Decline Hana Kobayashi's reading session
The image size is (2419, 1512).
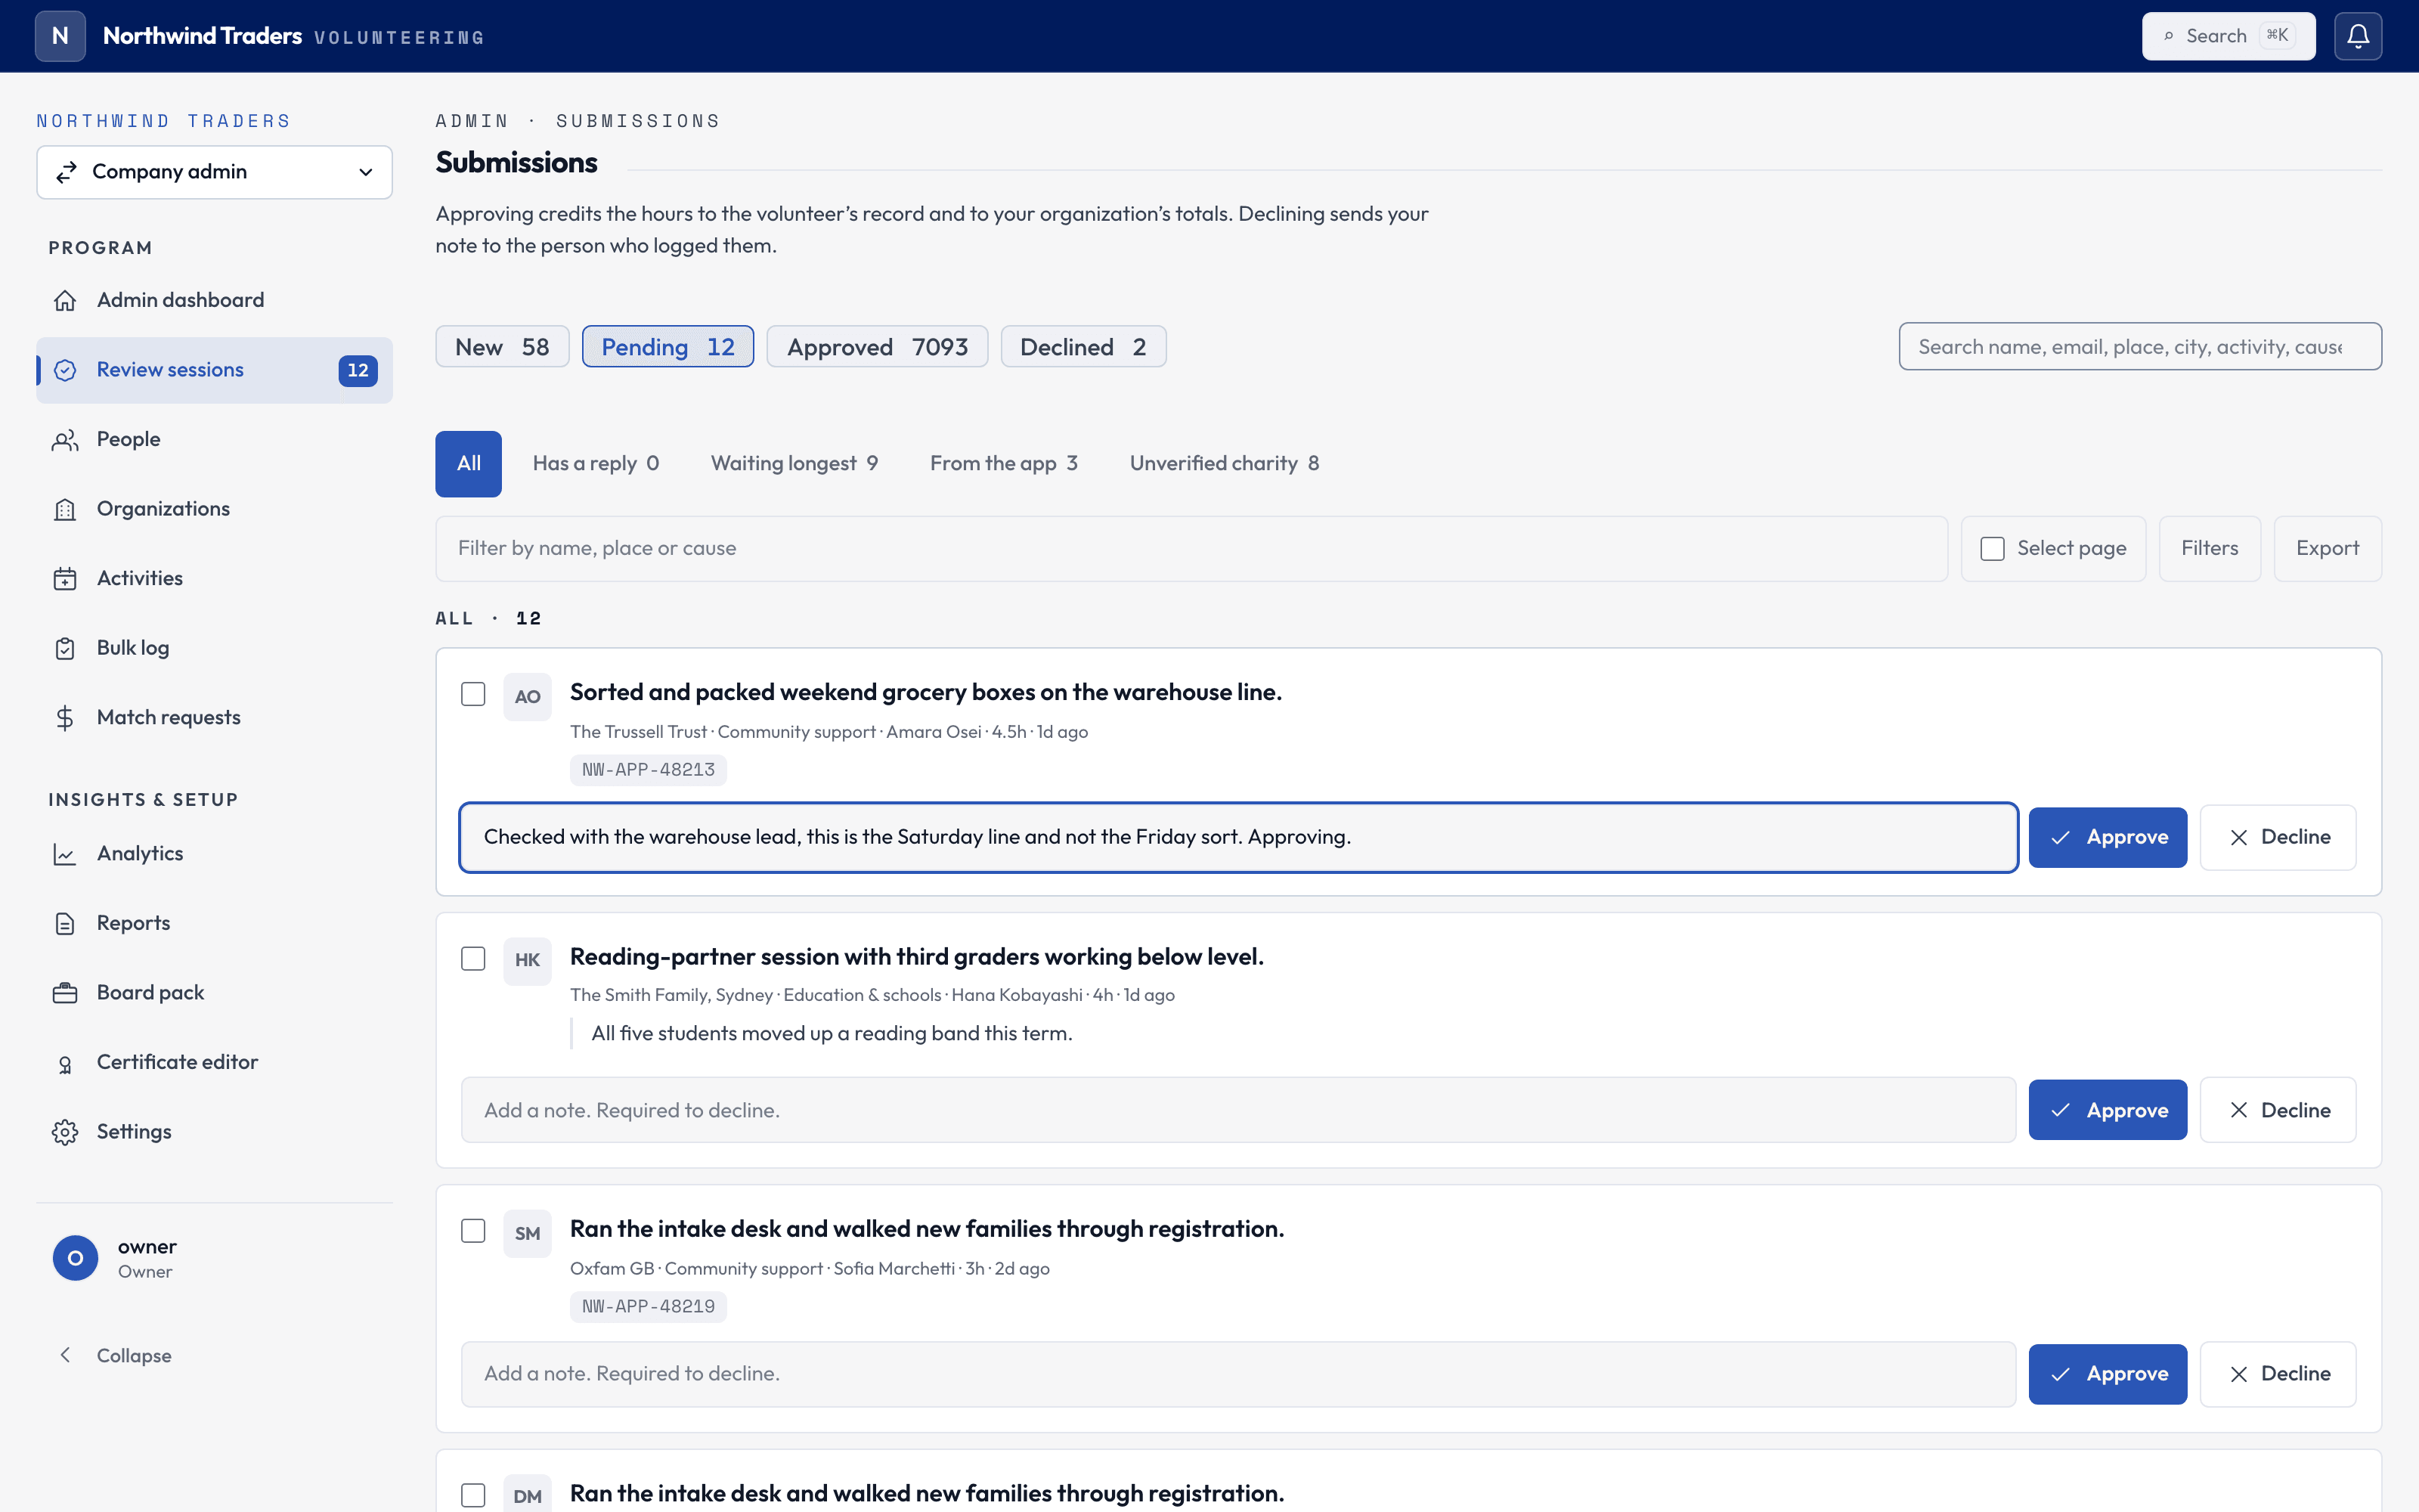coord(2277,1110)
